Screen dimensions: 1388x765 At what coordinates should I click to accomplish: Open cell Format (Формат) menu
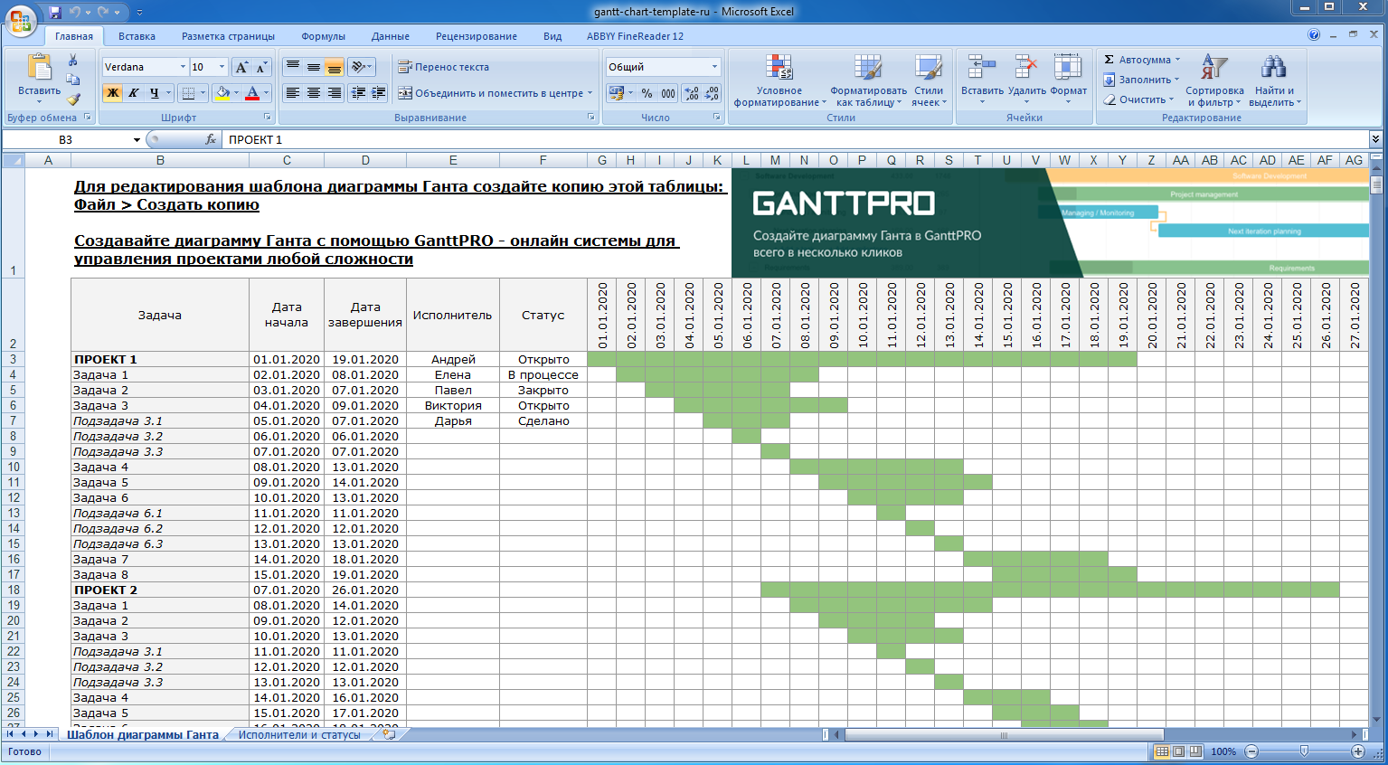point(1068,80)
